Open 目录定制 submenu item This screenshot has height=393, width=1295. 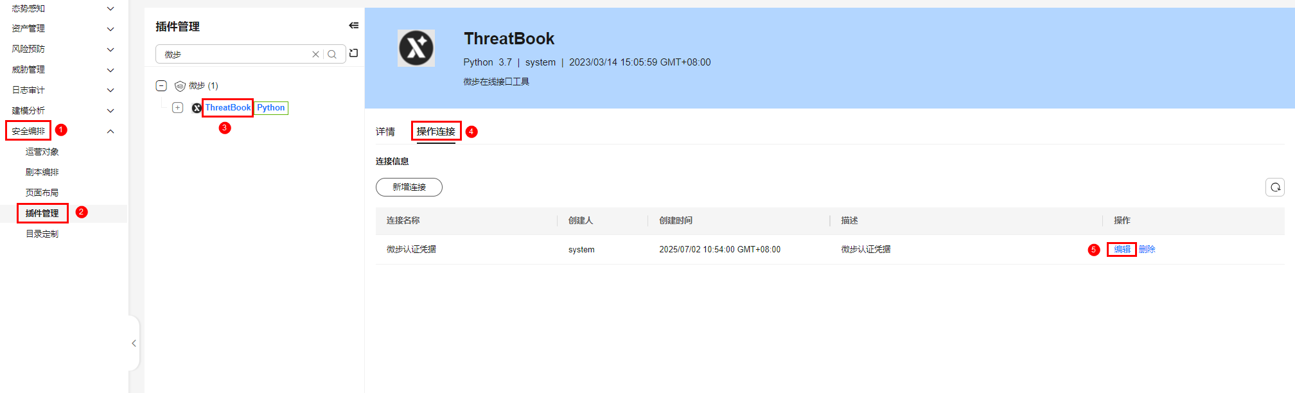[x=42, y=234]
